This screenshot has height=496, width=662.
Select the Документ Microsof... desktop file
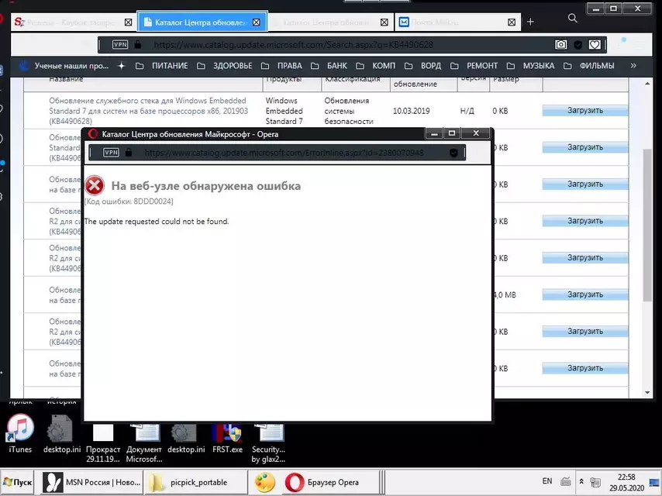[x=144, y=443]
